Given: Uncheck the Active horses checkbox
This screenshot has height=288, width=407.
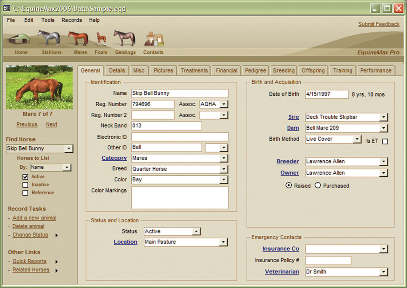Looking at the screenshot, I should 25,177.
